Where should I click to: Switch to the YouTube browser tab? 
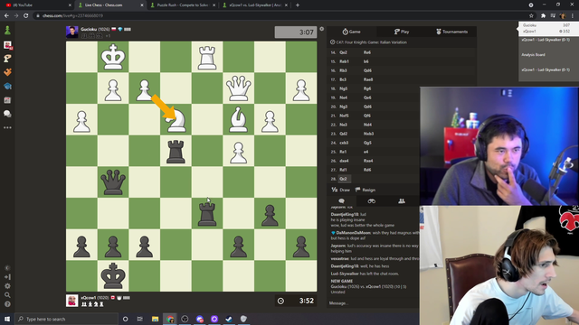tap(38, 5)
